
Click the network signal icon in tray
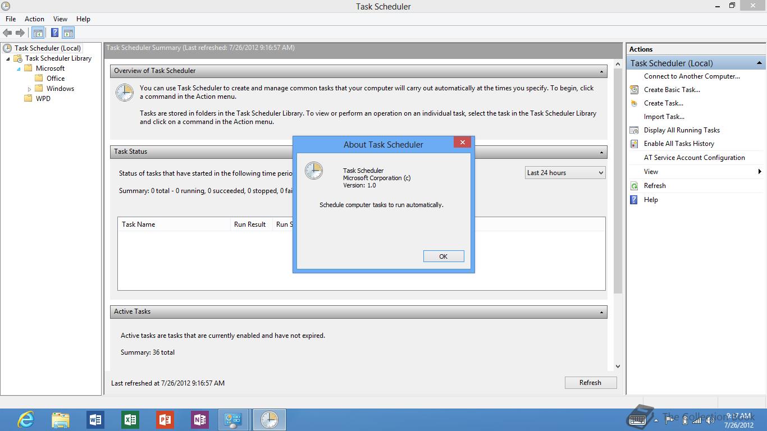coord(697,419)
